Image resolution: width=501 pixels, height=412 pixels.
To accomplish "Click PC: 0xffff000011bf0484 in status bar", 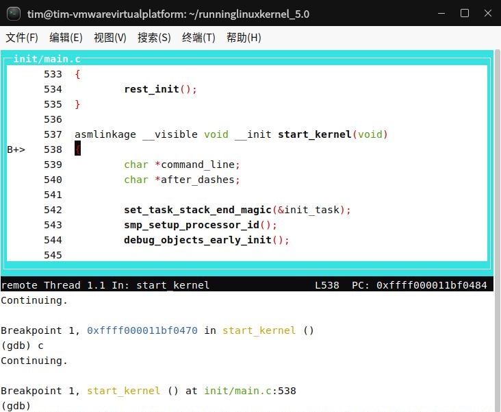I will pyautogui.click(x=419, y=285).
